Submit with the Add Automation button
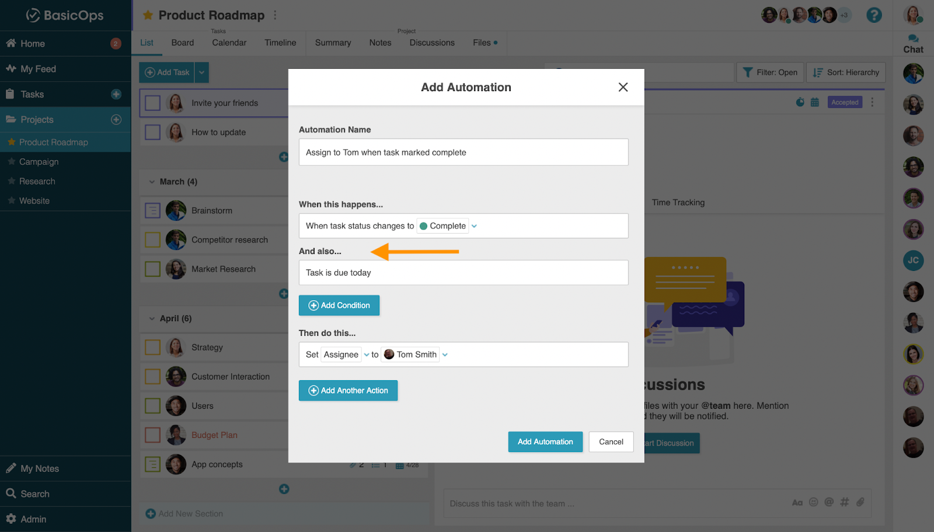The image size is (934, 532). [x=545, y=441]
